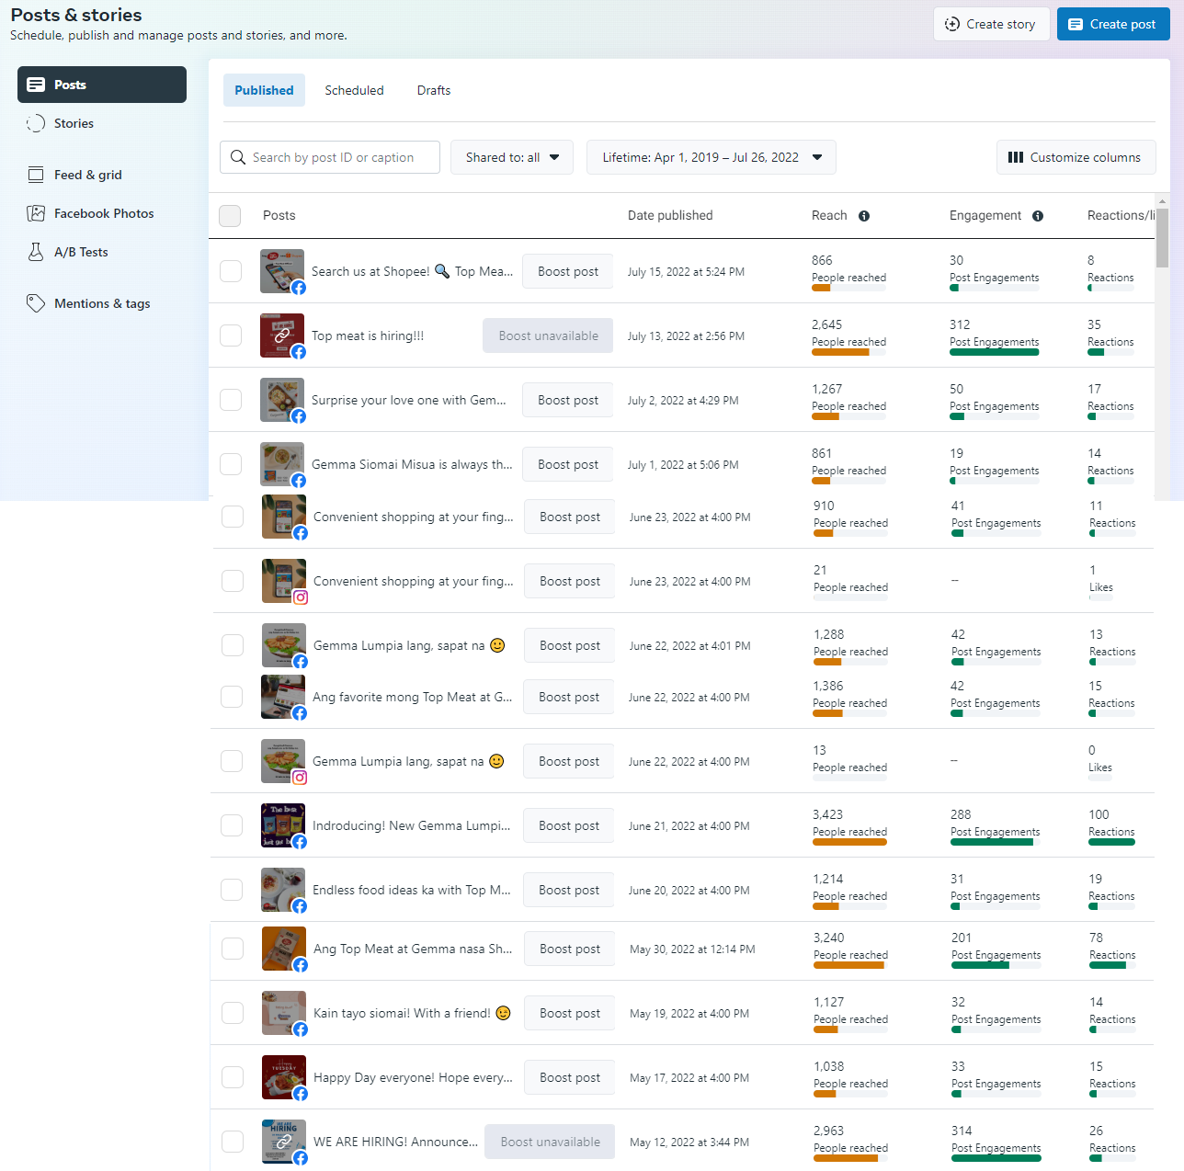Click the Create post button
The image size is (1184, 1171).
[x=1113, y=24]
